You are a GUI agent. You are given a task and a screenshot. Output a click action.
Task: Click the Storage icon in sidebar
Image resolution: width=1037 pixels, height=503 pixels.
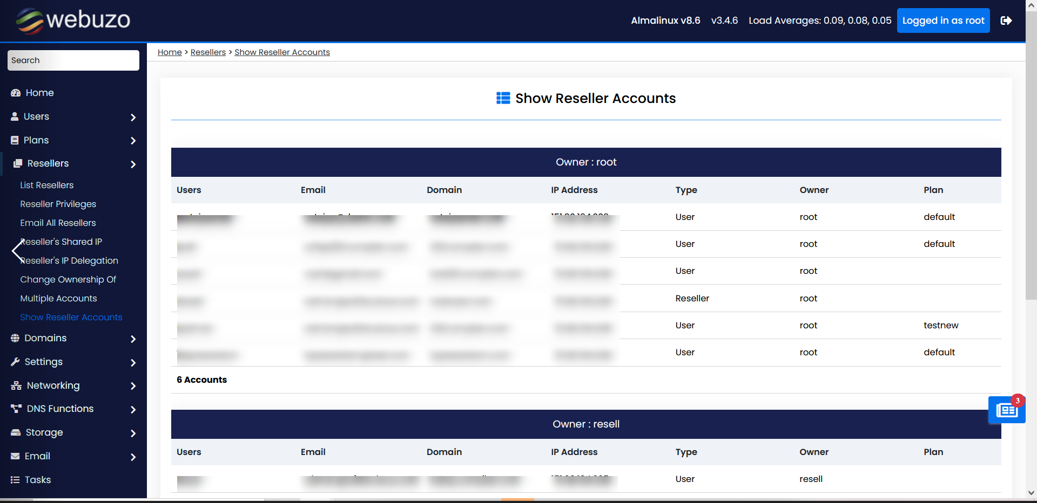point(15,432)
